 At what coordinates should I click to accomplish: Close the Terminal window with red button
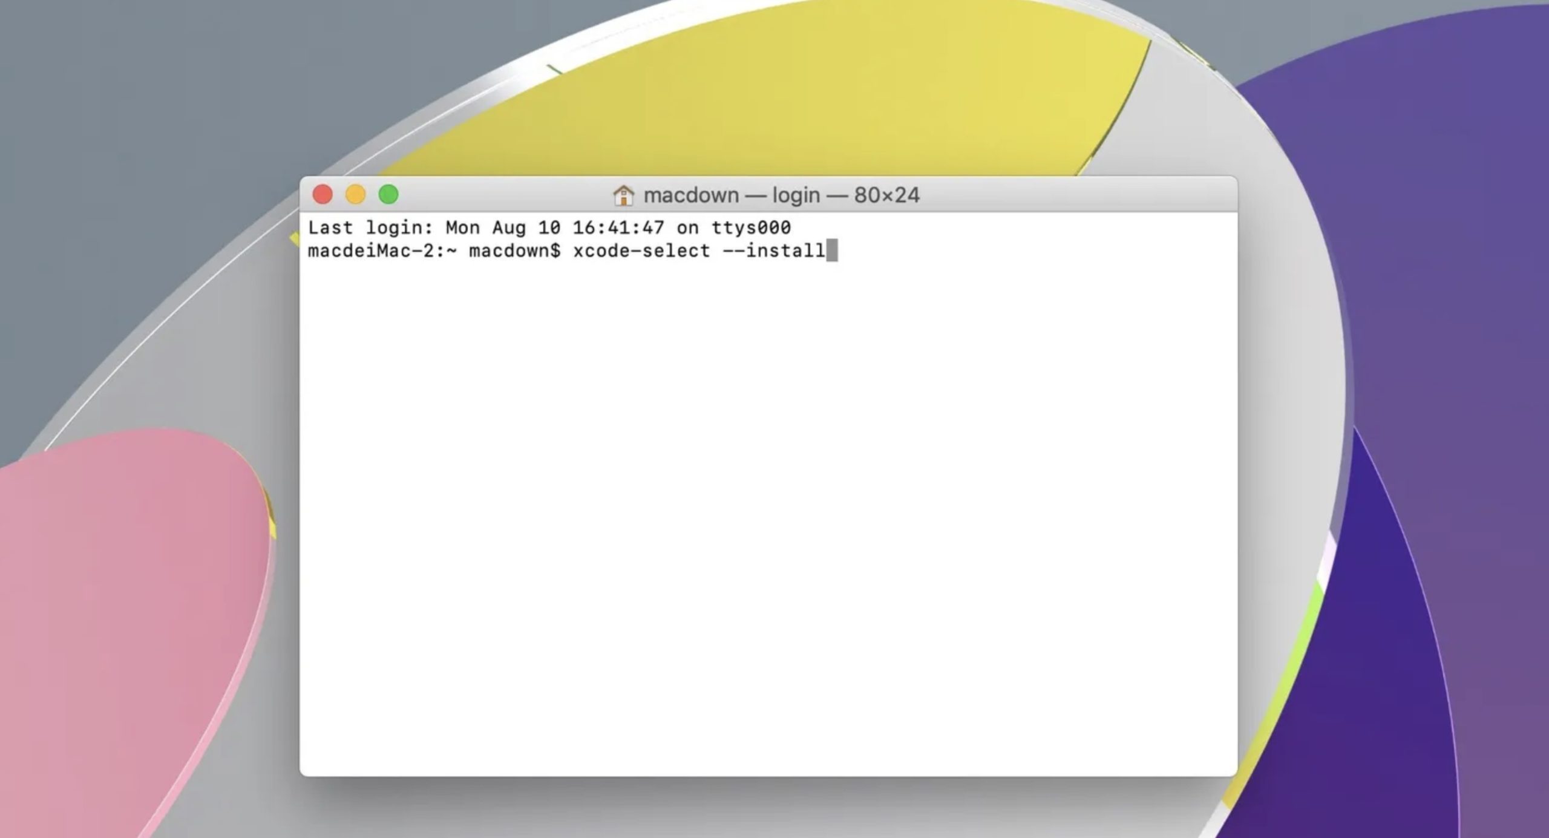coord(323,194)
